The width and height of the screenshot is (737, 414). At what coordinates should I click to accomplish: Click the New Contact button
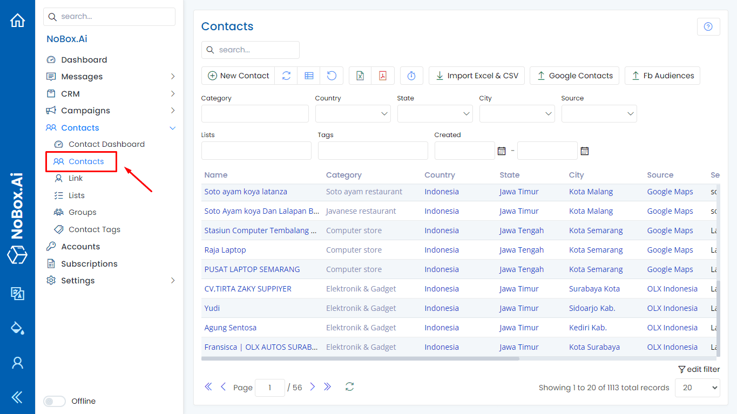click(238, 76)
